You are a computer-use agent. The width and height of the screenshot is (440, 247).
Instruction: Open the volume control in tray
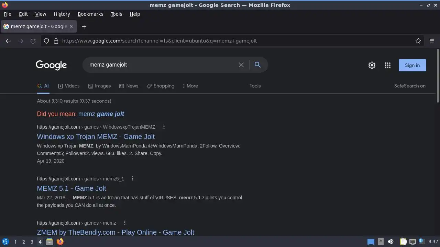390,242
